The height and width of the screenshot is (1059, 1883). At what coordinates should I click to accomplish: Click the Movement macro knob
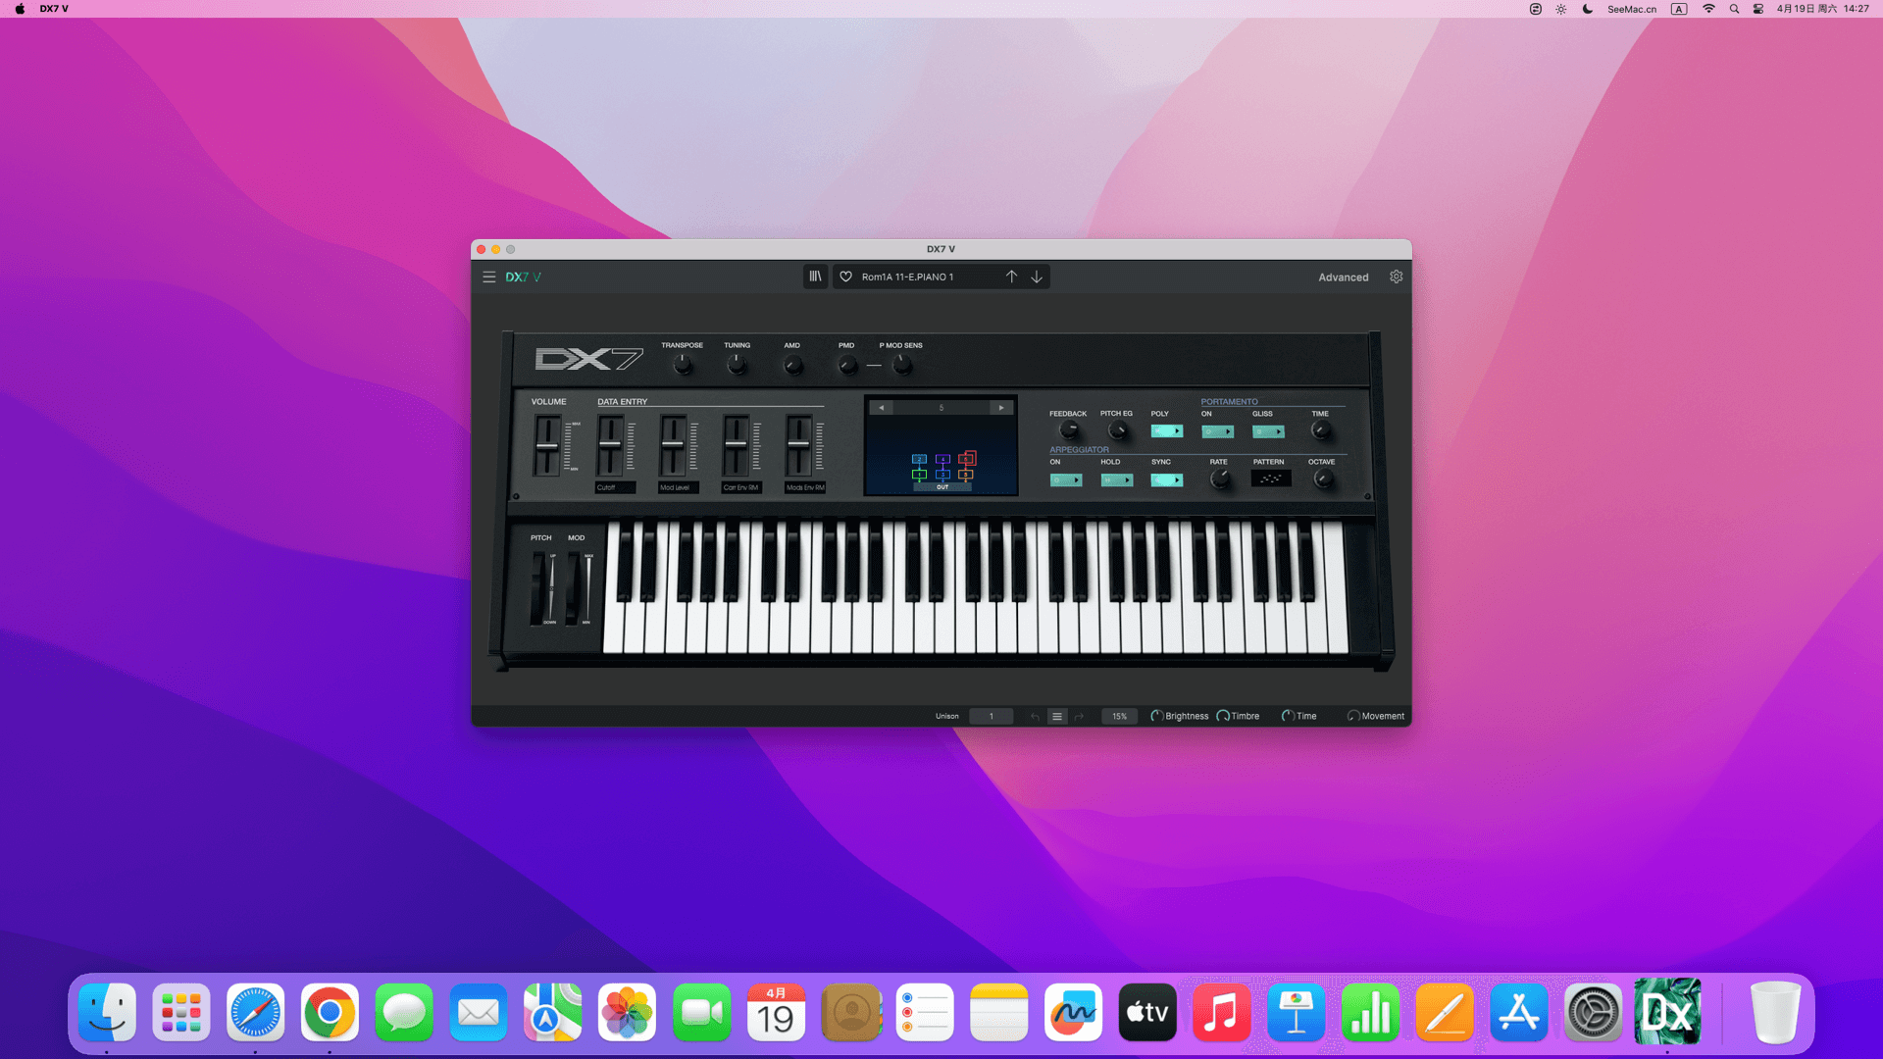pyautogui.click(x=1353, y=716)
